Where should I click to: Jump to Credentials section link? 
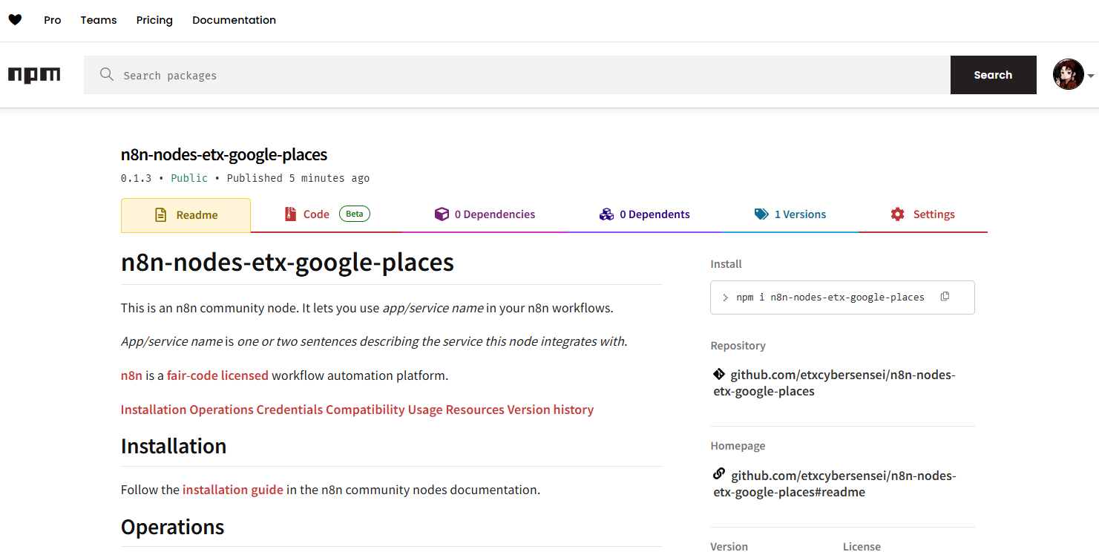(289, 410)
